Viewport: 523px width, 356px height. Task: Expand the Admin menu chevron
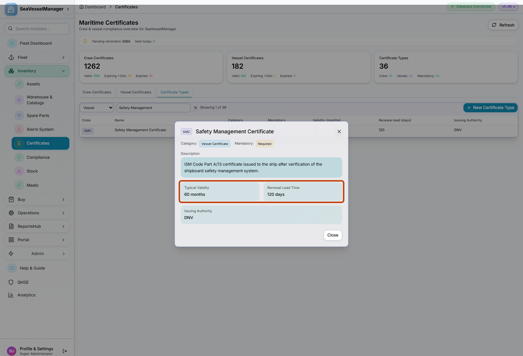[63, 254]
